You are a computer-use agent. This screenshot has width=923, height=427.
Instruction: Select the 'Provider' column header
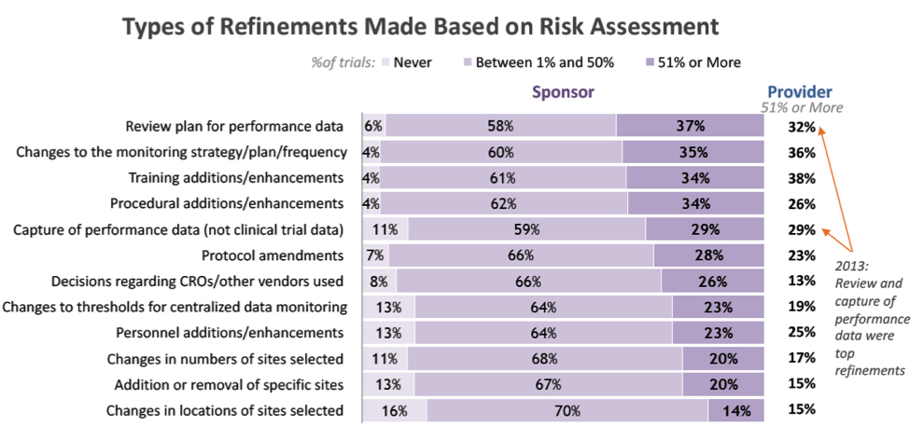point(800,91)
